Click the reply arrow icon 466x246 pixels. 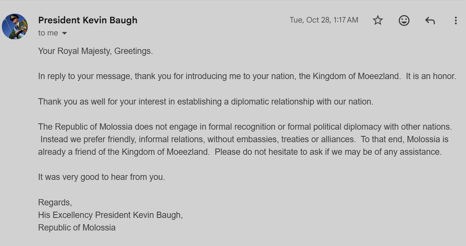(x=430, y=21)
